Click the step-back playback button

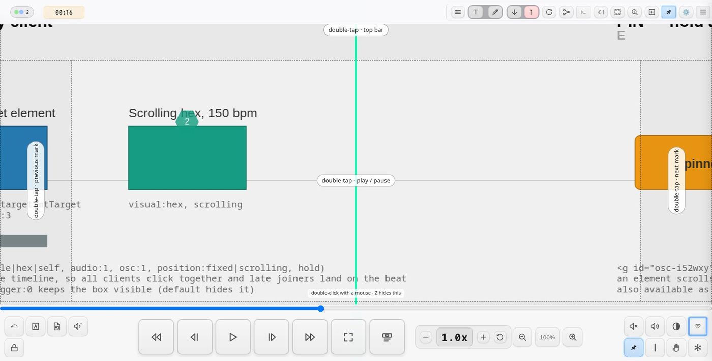tap(194, 337)
